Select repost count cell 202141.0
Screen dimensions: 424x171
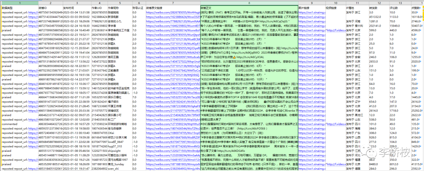(379, 26)
